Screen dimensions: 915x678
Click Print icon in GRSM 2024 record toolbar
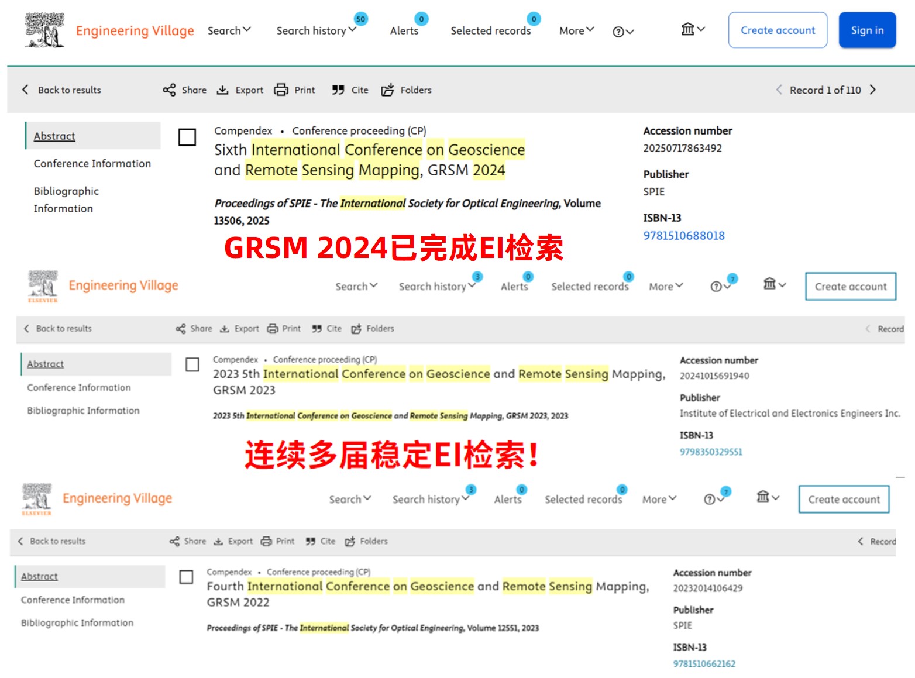[x=281, y=90]
